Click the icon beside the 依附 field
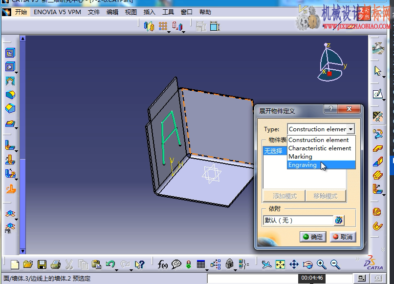 (x=339, y=221)
